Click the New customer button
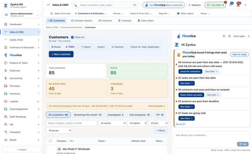Viewport: 252px width, 154px height. [x=61, y=54]
